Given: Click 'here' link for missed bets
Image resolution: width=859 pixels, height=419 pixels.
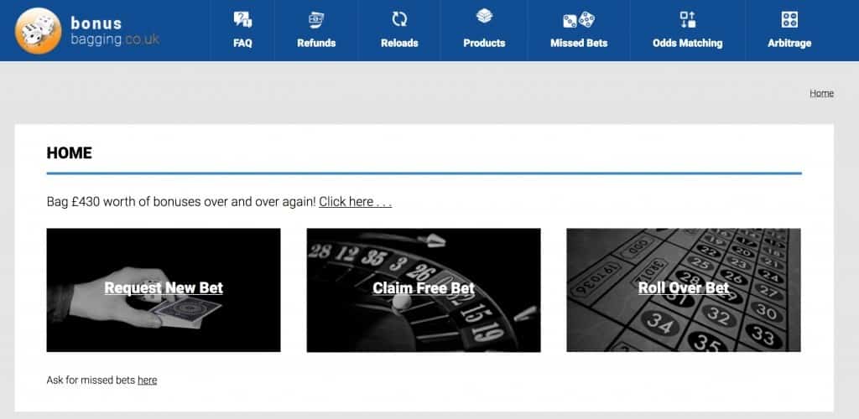Looking at the screenshot, I should (x=147, y=380).
